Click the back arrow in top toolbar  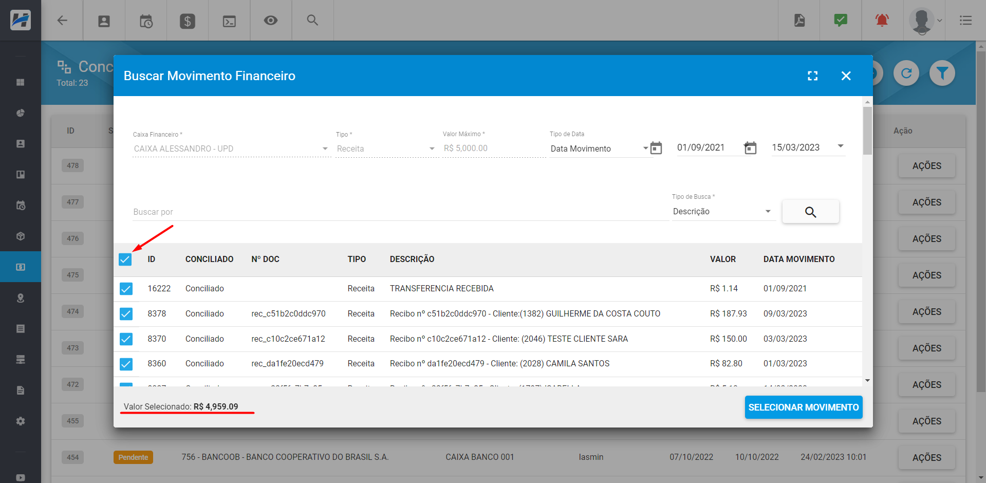(62, 21)
